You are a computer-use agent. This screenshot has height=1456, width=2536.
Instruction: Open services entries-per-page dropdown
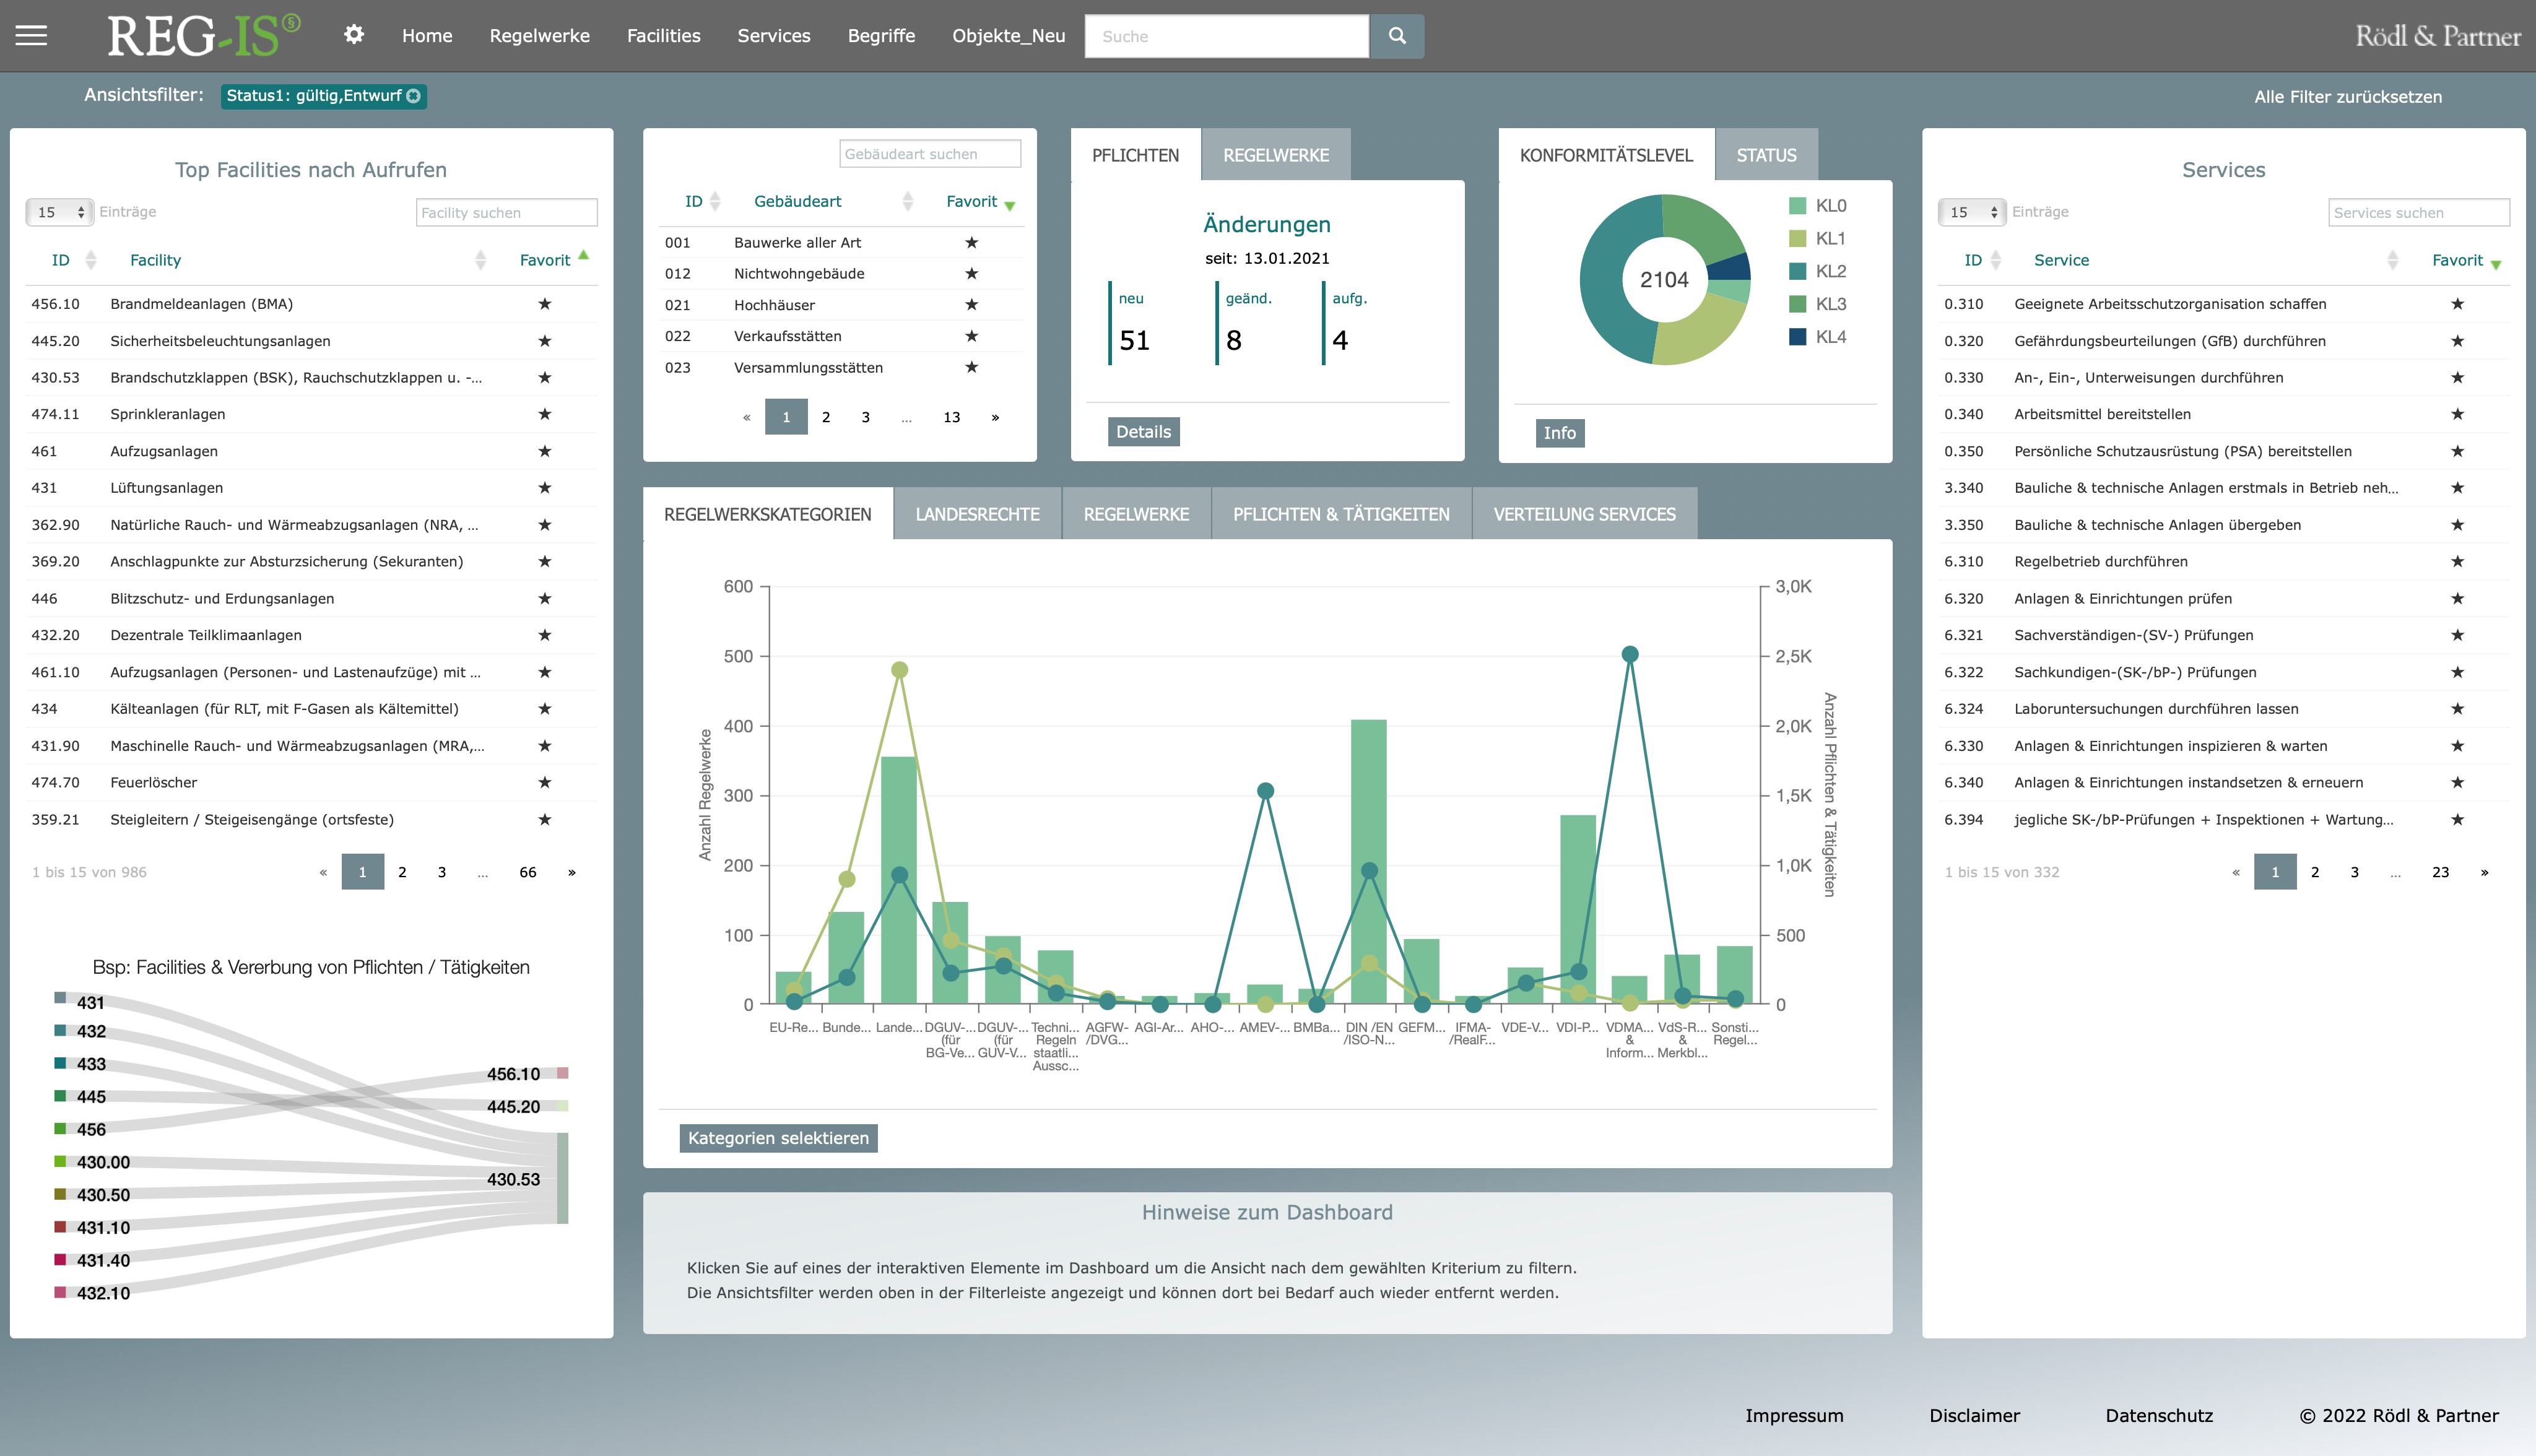[x=1972, y=212]
